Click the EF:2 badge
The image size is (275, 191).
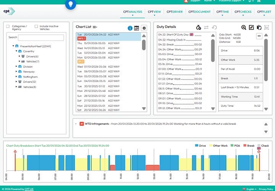coord(81,62)
